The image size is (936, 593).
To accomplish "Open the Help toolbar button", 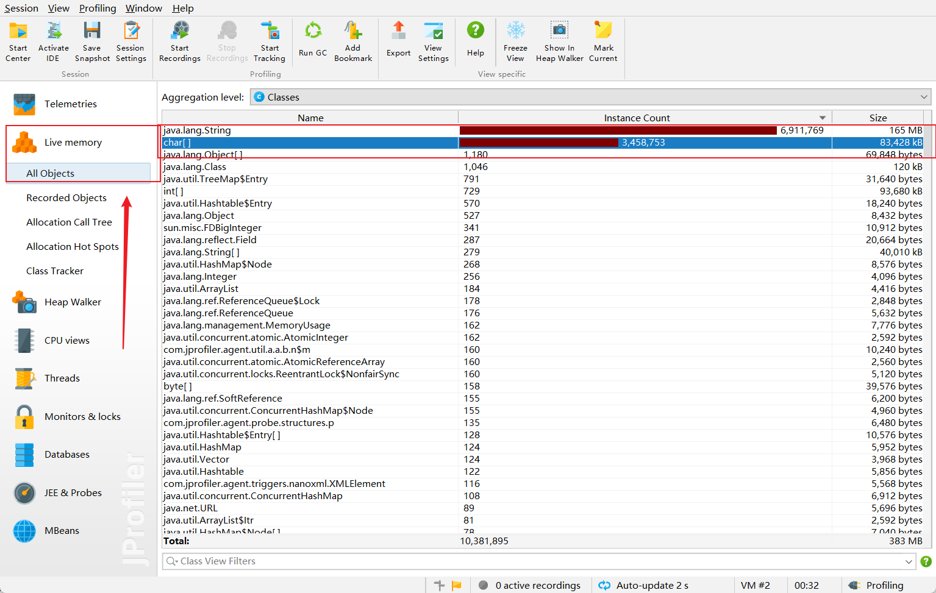I will [x=476, y=40].
